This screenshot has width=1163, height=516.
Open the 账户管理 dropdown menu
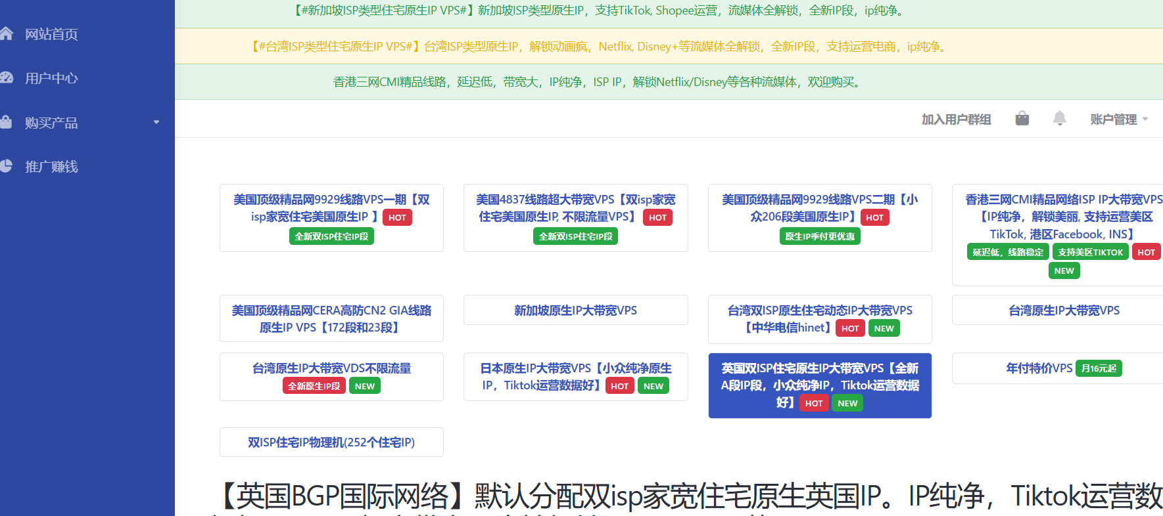coord(1118,119)
